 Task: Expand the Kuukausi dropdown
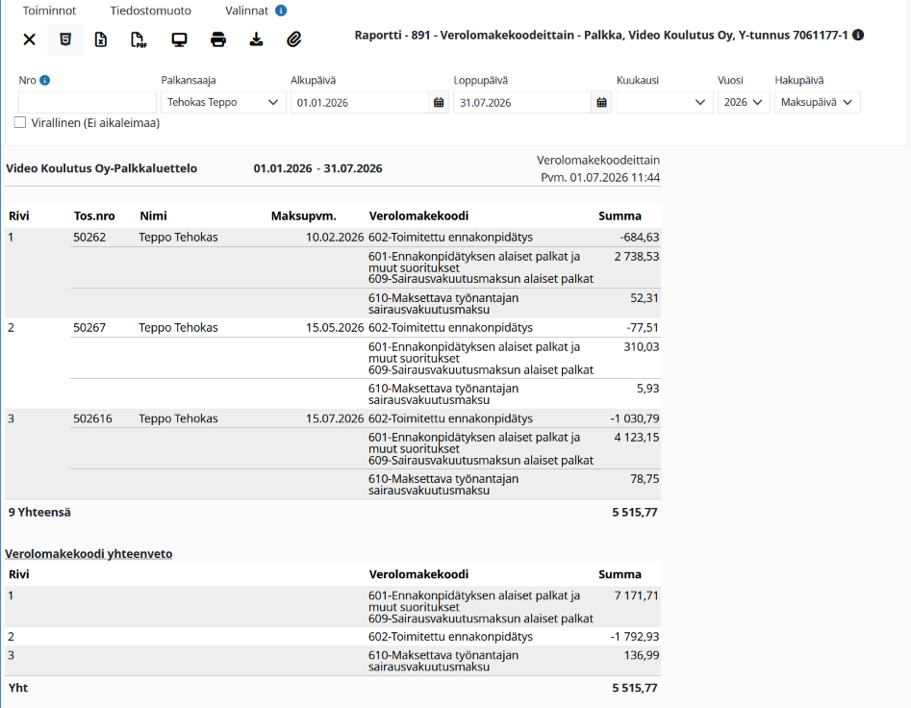click(x=665, y=102)
